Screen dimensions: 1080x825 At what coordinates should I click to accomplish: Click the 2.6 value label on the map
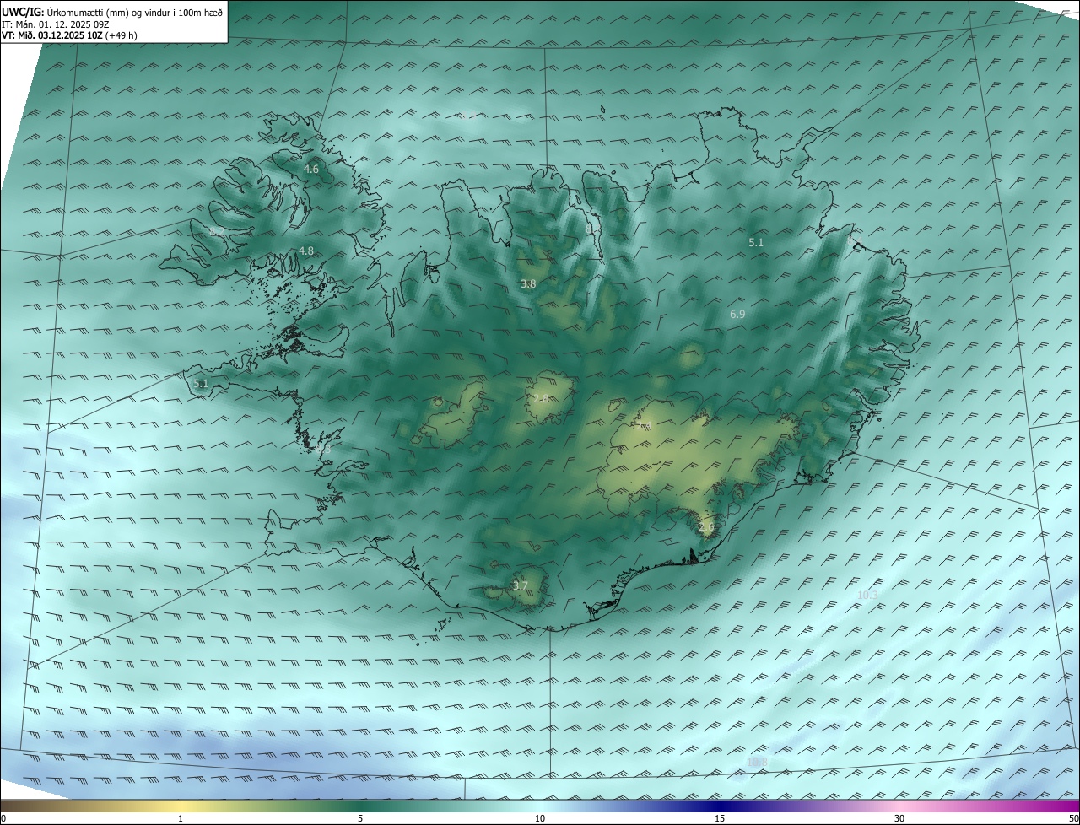706,527
